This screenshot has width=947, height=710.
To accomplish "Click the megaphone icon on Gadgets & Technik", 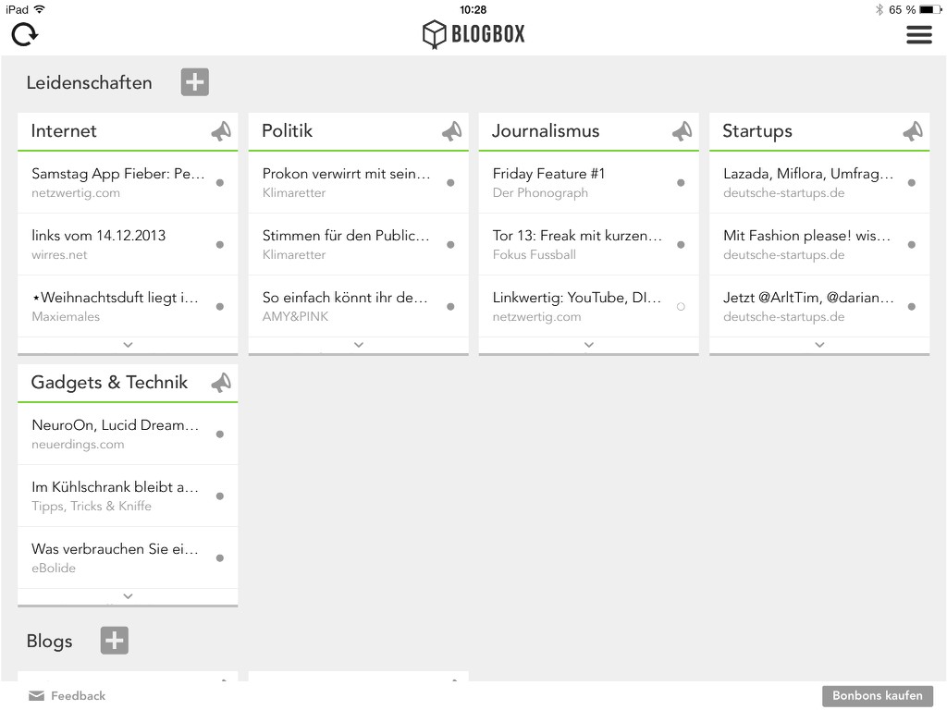I will point(221,382).
